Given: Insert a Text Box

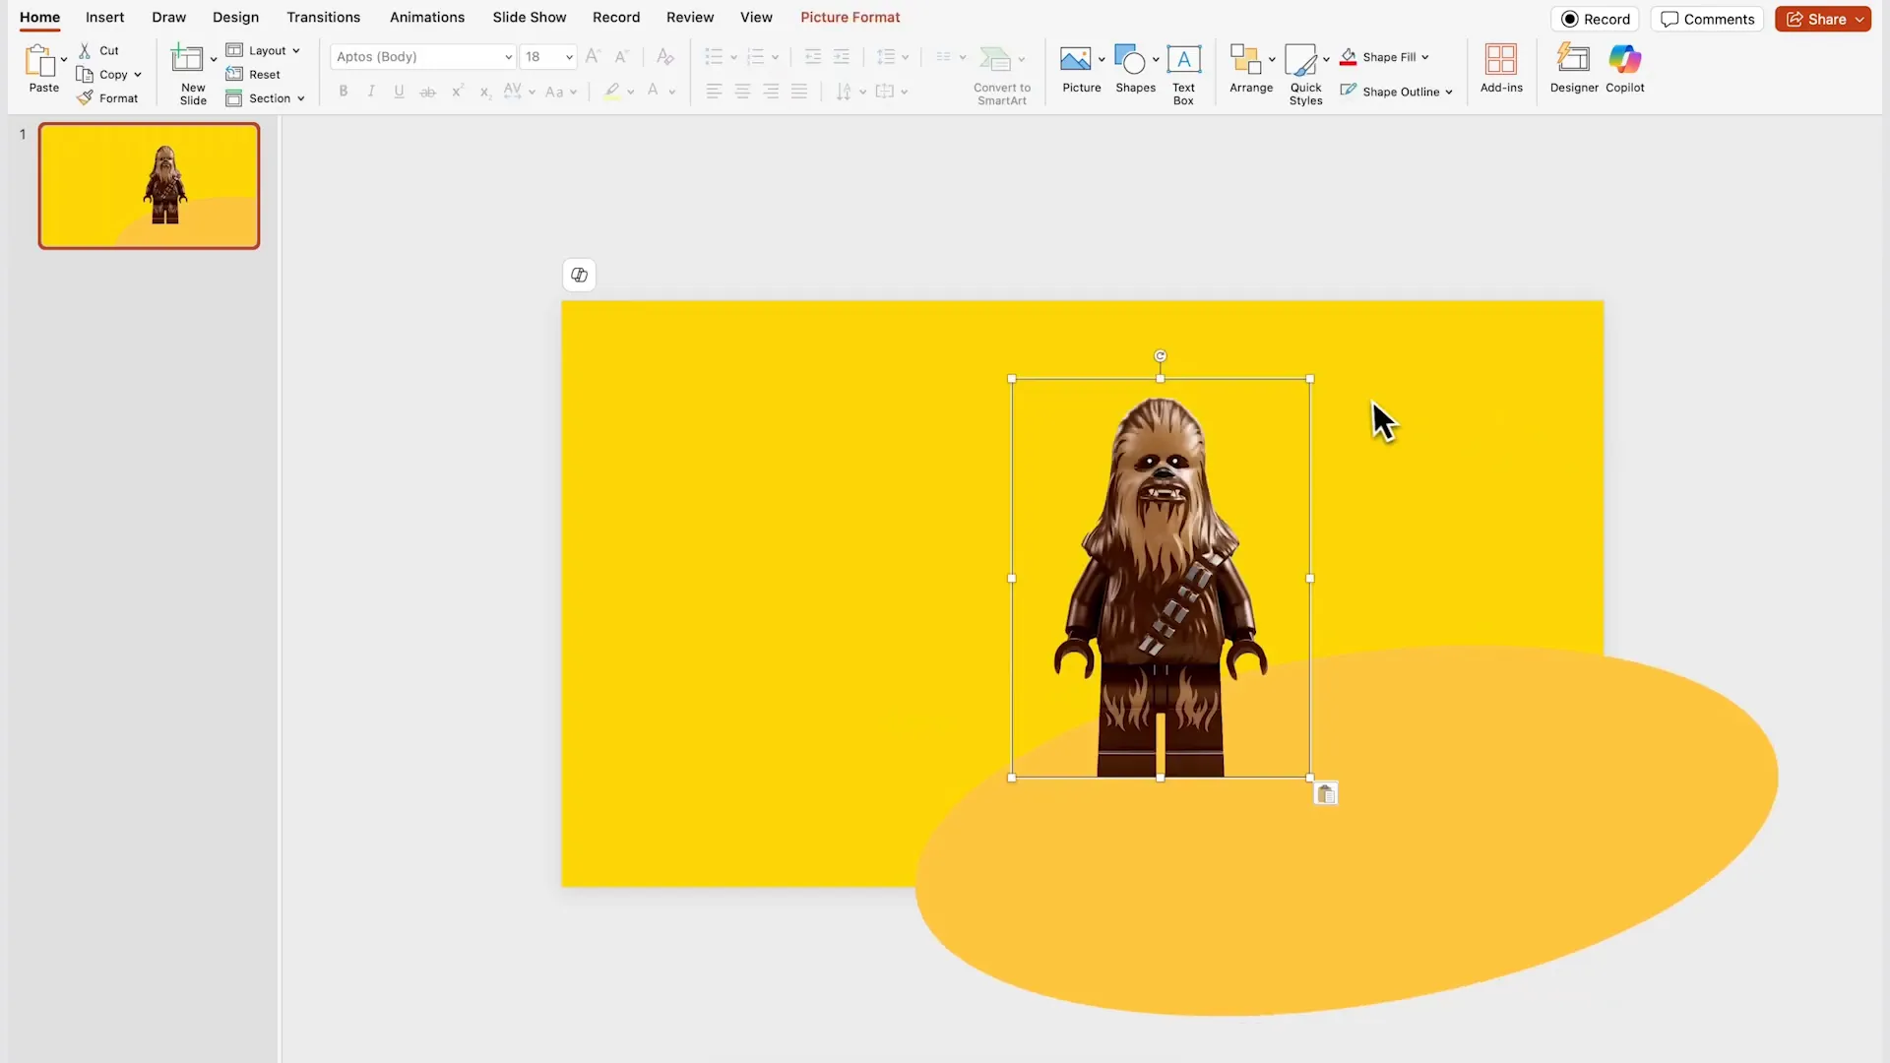Looking at the screenshot, I should (x=1183, y=60).
